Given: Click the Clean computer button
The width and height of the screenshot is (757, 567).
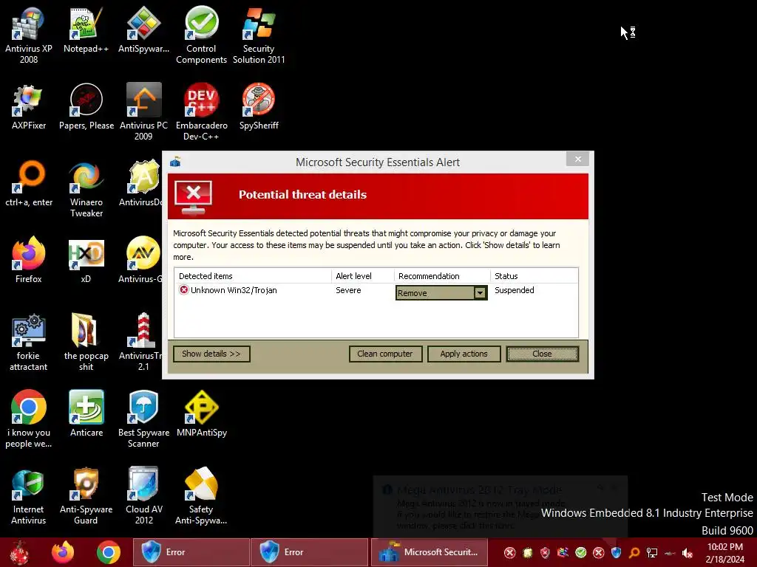Looking at the screenshot, I should [x=385, y=354].
